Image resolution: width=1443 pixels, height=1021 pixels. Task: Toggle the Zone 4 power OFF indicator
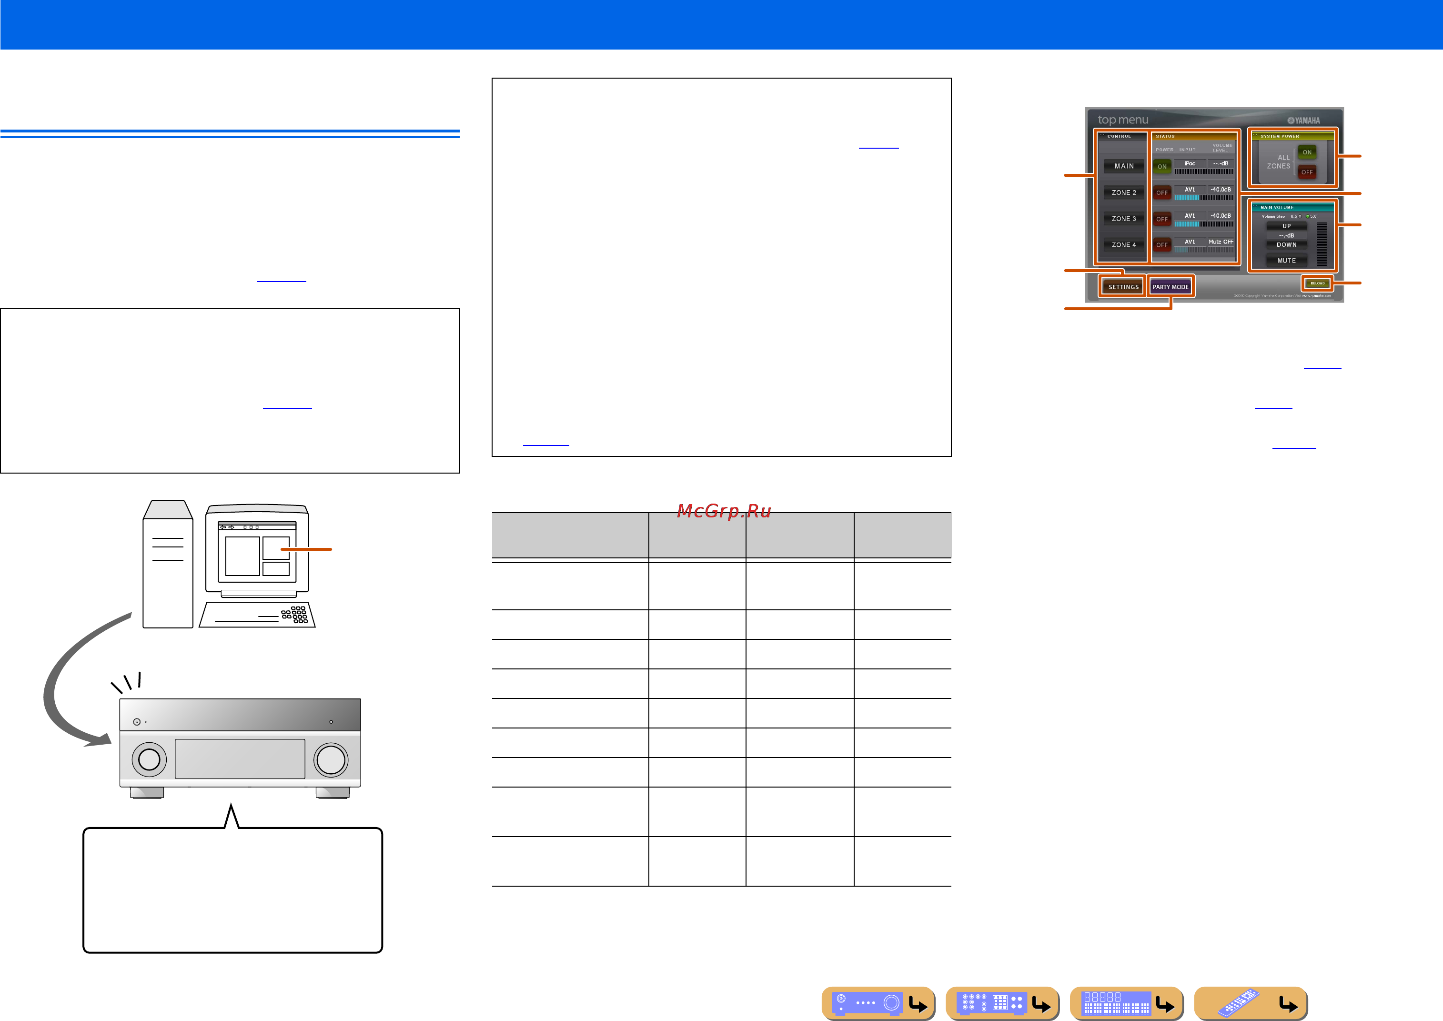tap(1162, 245)
